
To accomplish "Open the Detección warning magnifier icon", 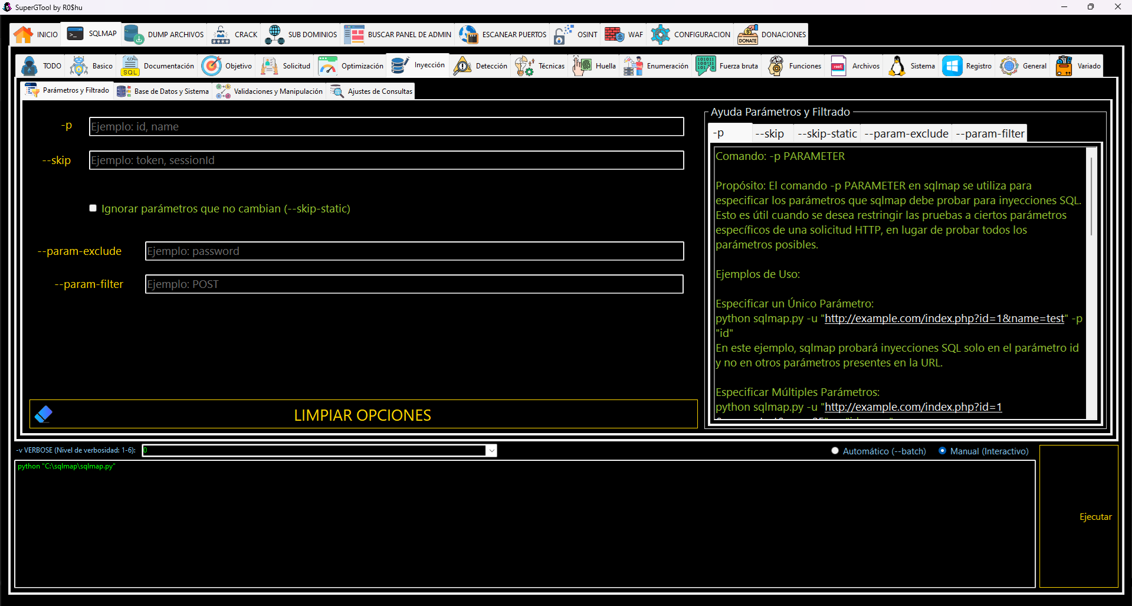I will tap(462, 66).
